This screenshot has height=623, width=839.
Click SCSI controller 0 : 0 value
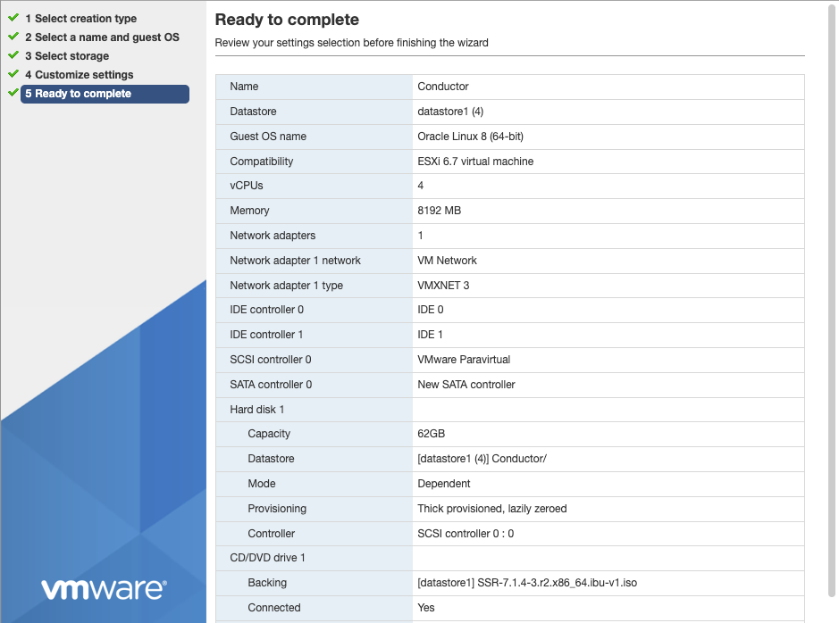click(466, 534)
